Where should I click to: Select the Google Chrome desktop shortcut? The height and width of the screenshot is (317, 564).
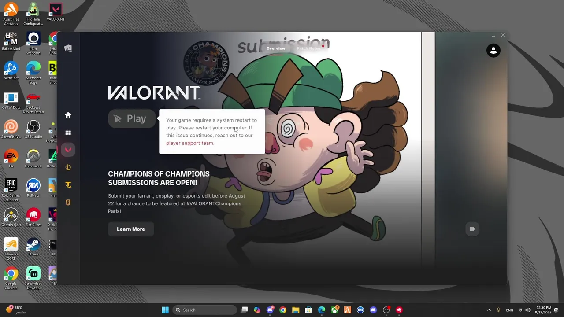click(11, 278)
